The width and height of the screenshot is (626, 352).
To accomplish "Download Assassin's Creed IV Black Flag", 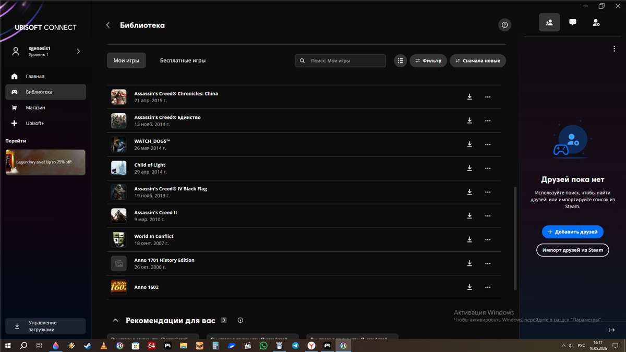I will (x=469, y=192).
